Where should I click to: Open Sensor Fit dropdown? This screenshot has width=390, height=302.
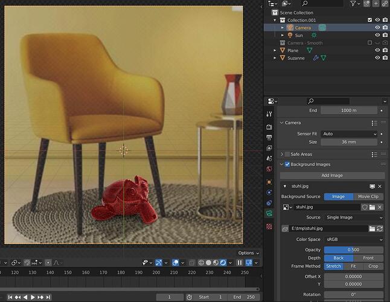pos(349,134)
